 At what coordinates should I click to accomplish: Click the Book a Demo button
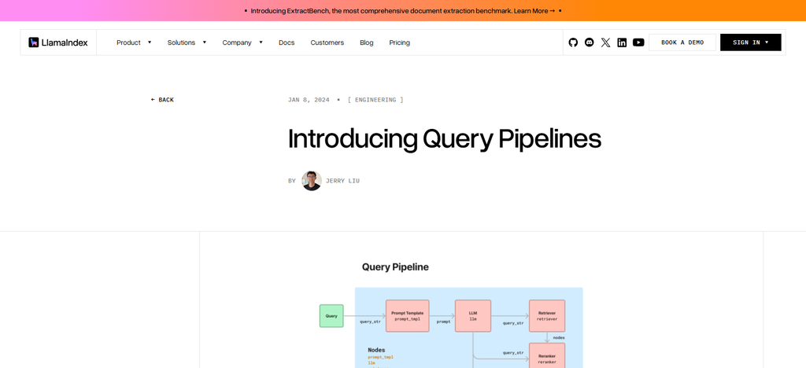(x=682, y=42)
